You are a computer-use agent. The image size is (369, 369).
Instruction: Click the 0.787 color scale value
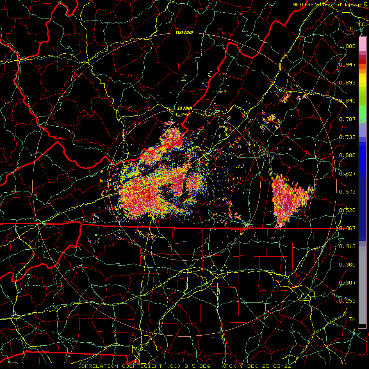tap(347, 119)
